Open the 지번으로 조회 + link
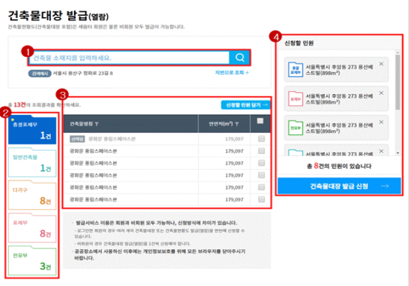Screen dimensions: 409x286 232,73
